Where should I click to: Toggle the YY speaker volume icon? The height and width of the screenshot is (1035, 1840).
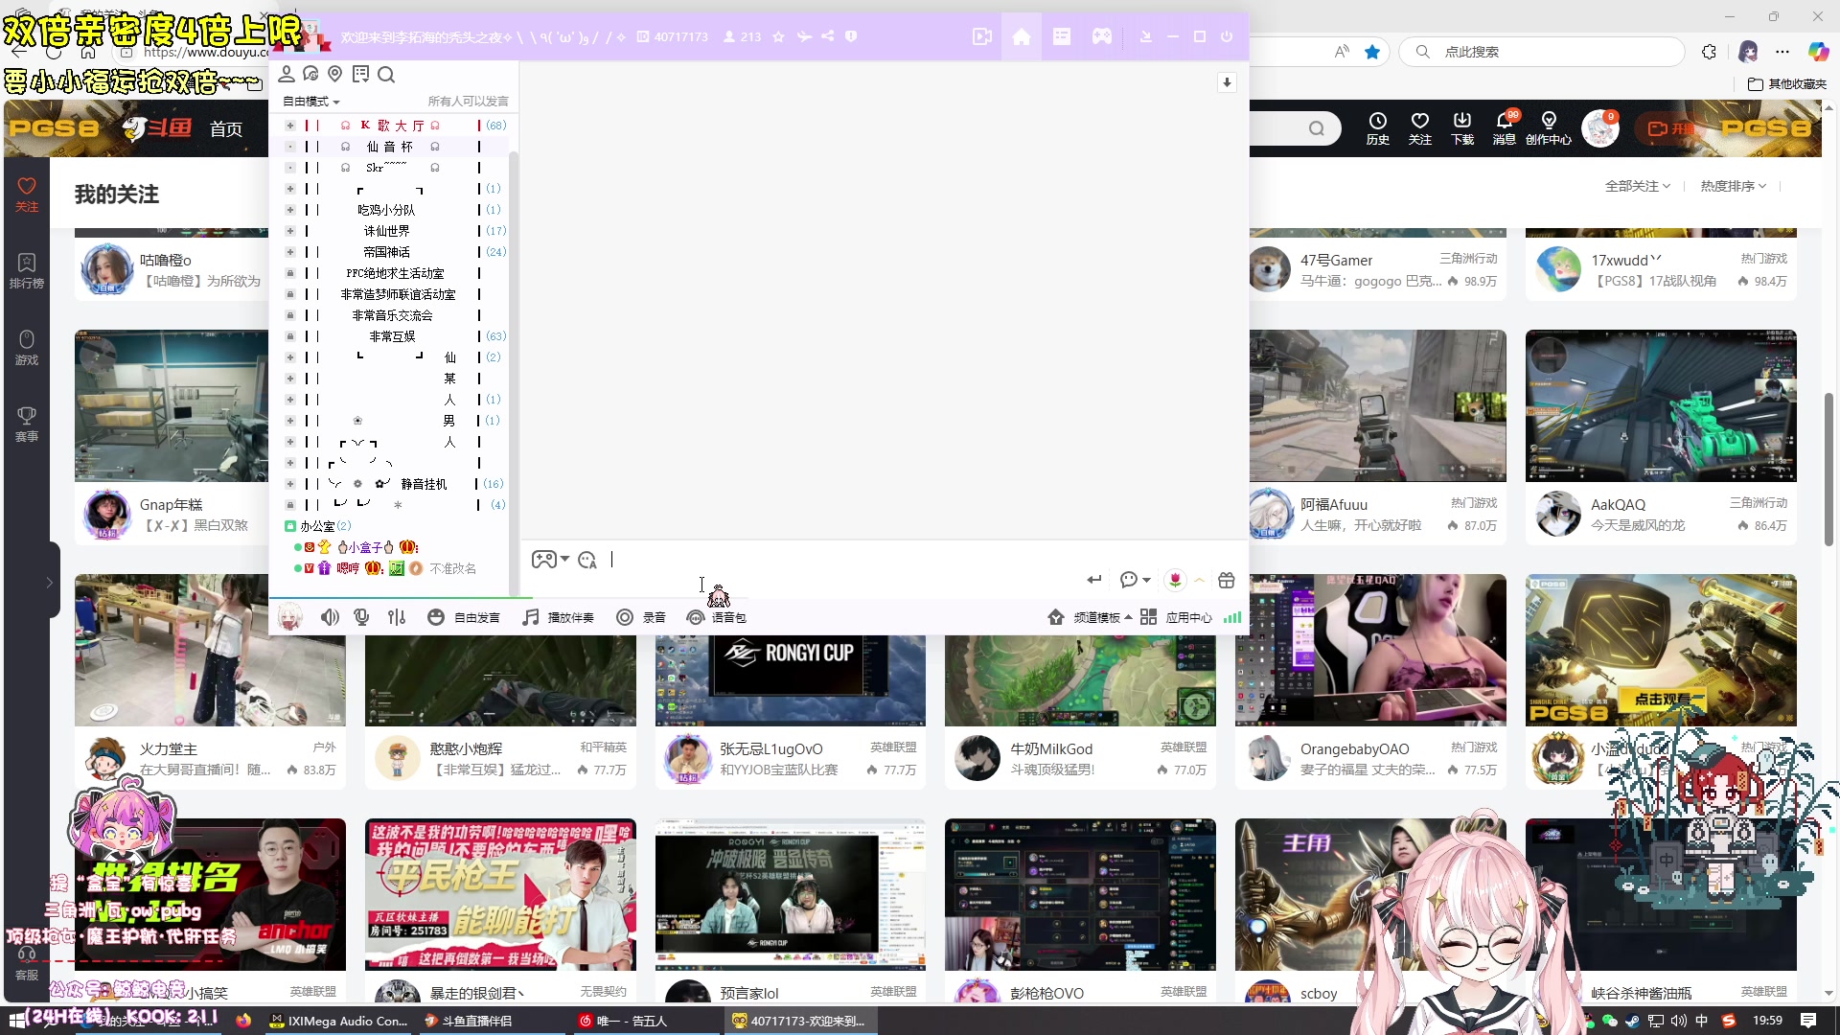coord(330,617)
